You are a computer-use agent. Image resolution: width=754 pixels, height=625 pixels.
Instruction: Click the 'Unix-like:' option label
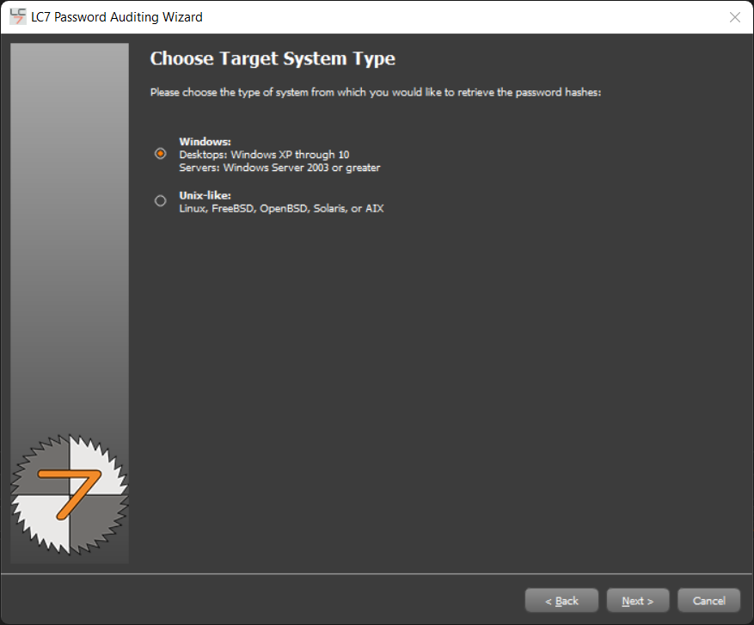point(205,195)
